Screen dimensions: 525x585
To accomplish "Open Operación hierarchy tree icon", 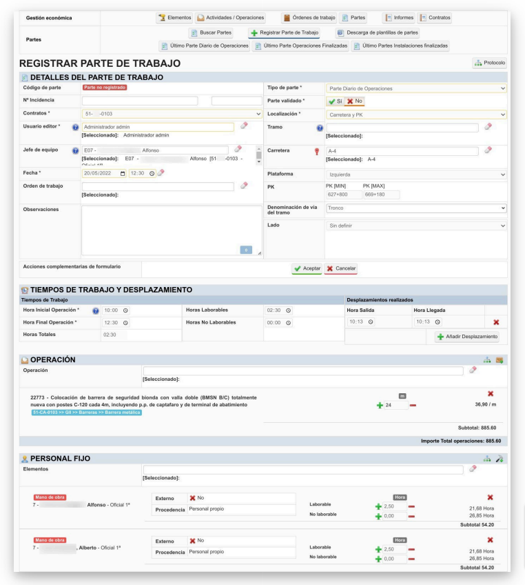I will 487,360.
